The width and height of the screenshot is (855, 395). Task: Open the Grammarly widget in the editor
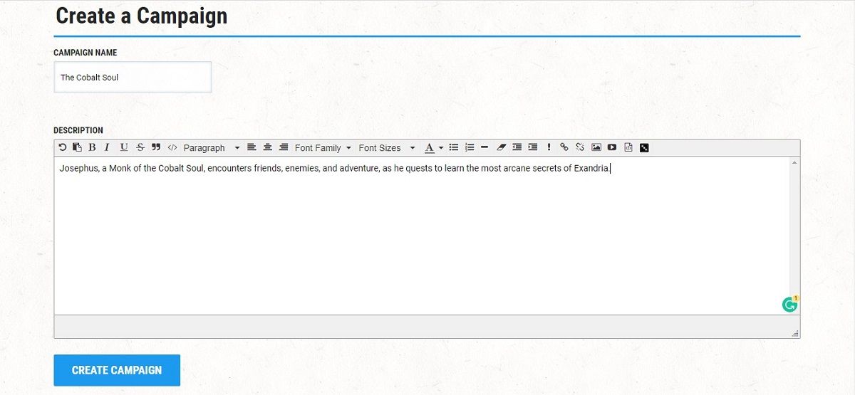[x=789, y=305]
